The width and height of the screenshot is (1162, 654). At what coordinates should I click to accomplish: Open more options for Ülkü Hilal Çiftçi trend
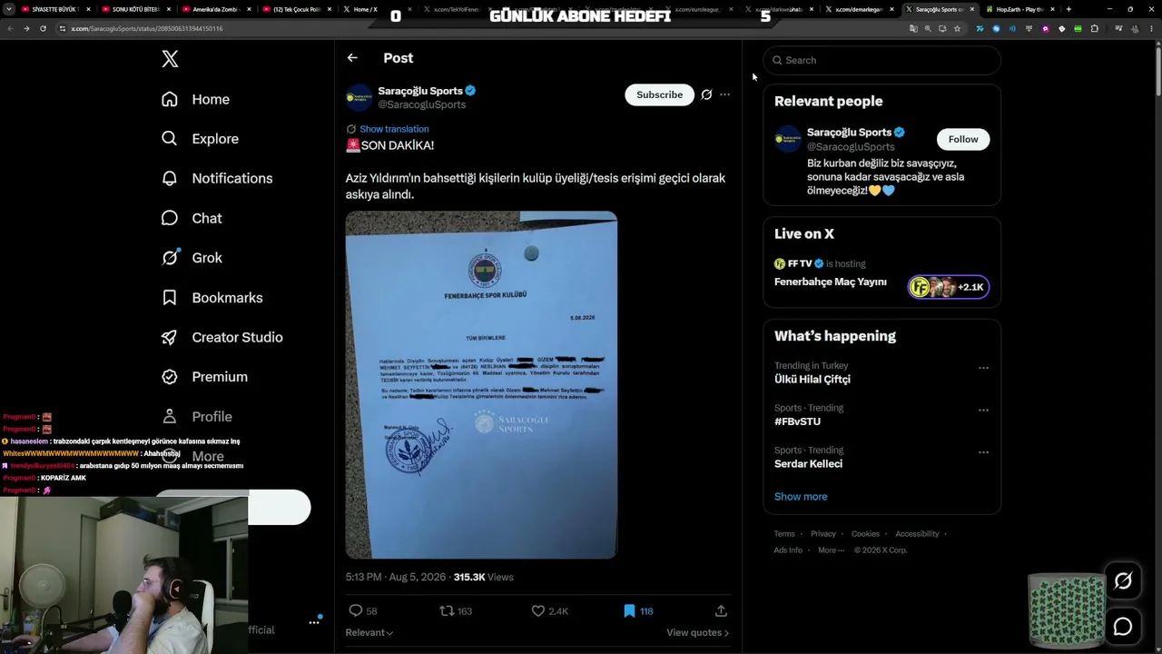click(983, 369)
